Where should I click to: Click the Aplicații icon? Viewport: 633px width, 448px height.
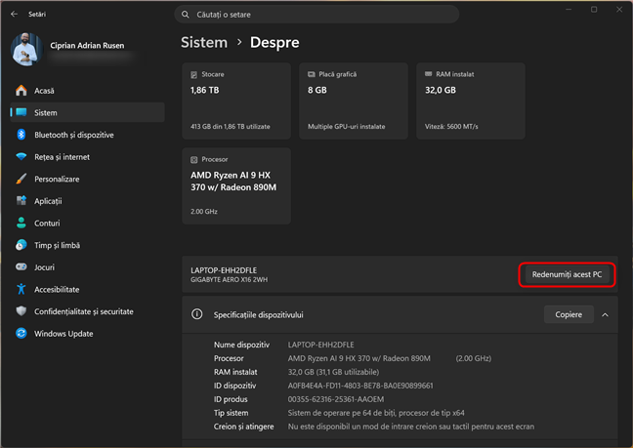(x=21, y=200)
